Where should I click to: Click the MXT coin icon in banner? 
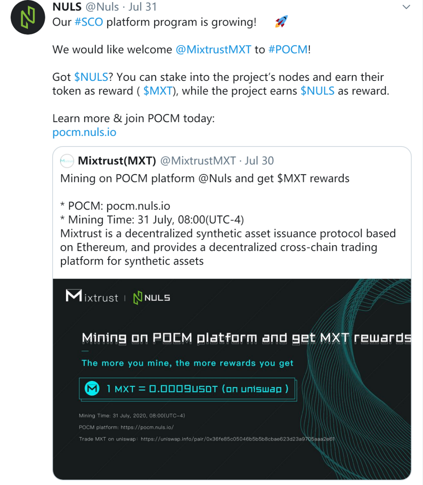(92, 389)
